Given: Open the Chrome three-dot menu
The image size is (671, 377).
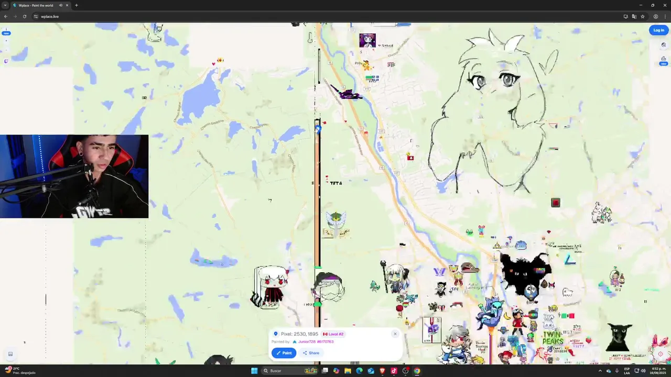Looking at the screenshot, I should point(665,16).
